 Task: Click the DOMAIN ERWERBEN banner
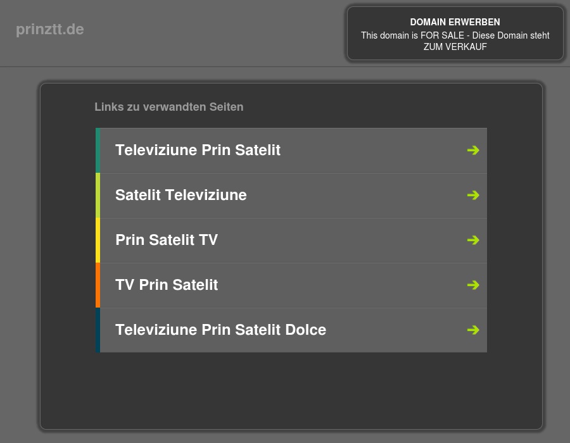[455, 22]
